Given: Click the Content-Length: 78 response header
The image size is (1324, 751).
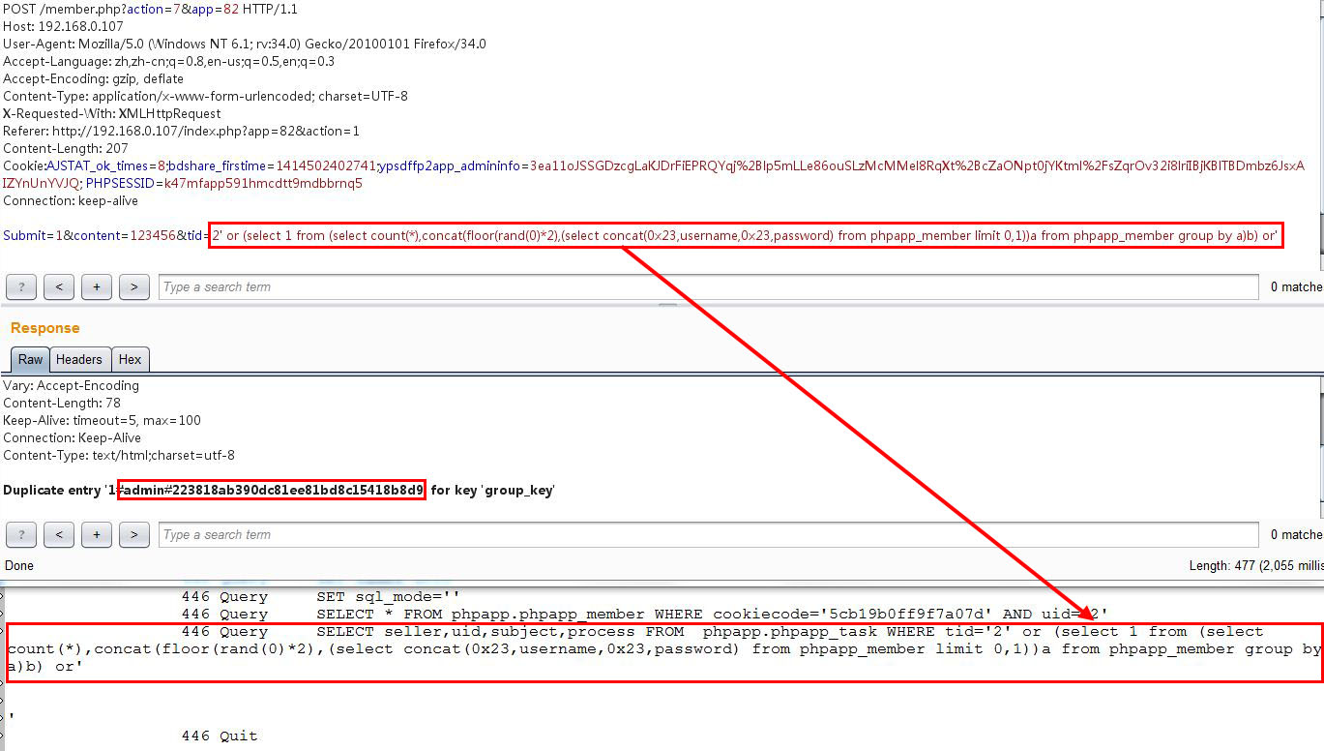Looking at the screenshot, I should 61,403.
